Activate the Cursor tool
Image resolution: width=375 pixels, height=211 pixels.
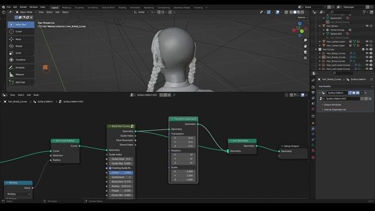click(x=21, y=32)
